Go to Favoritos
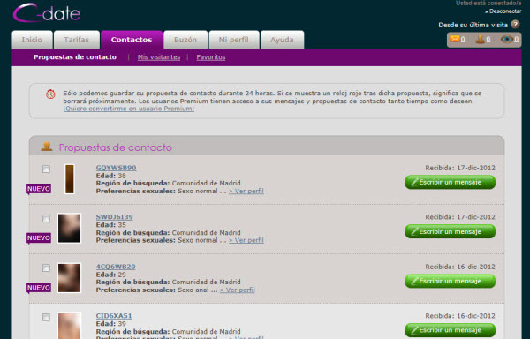Screen dimensions: 530x339 [x=211, y=57]
